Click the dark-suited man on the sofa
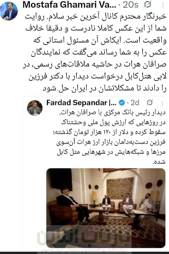169x254 pixels. pos(72,204)
